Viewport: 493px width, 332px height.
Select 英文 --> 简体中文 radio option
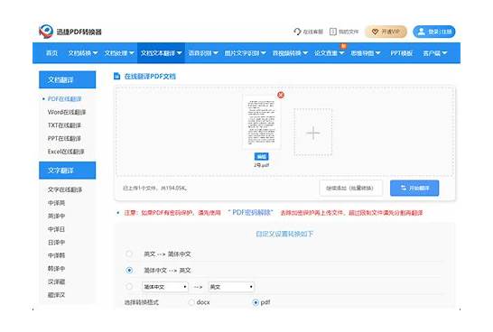(129, 254)
